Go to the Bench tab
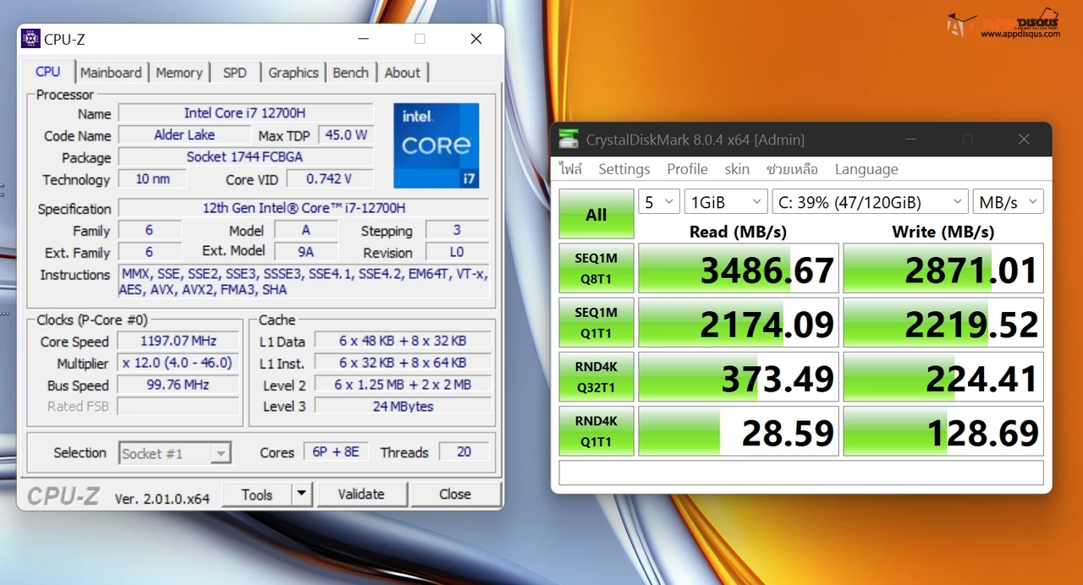1083x585 pixels. point(350,73)
